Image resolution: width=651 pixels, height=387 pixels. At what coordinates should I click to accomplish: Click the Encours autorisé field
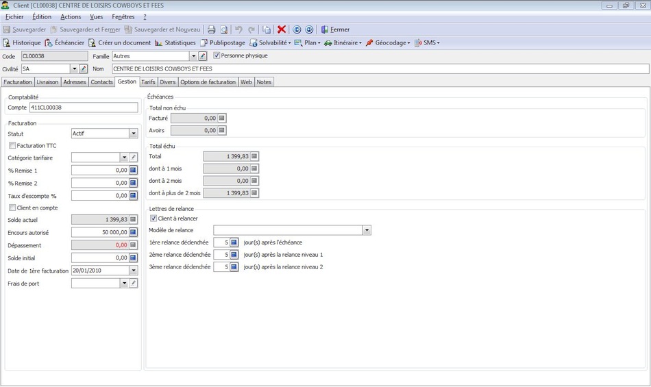99,232
